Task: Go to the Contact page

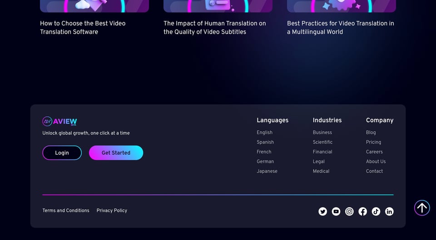Action: click(x=374, y=171)
